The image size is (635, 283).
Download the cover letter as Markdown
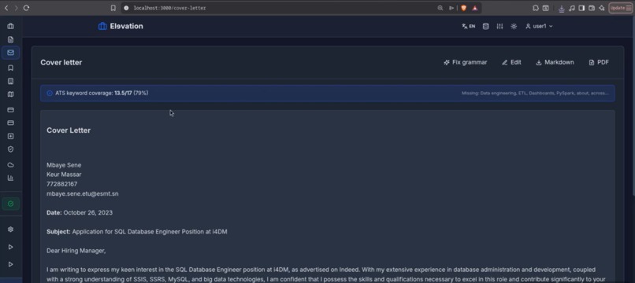pyautogui.click(x=555, y=62)
